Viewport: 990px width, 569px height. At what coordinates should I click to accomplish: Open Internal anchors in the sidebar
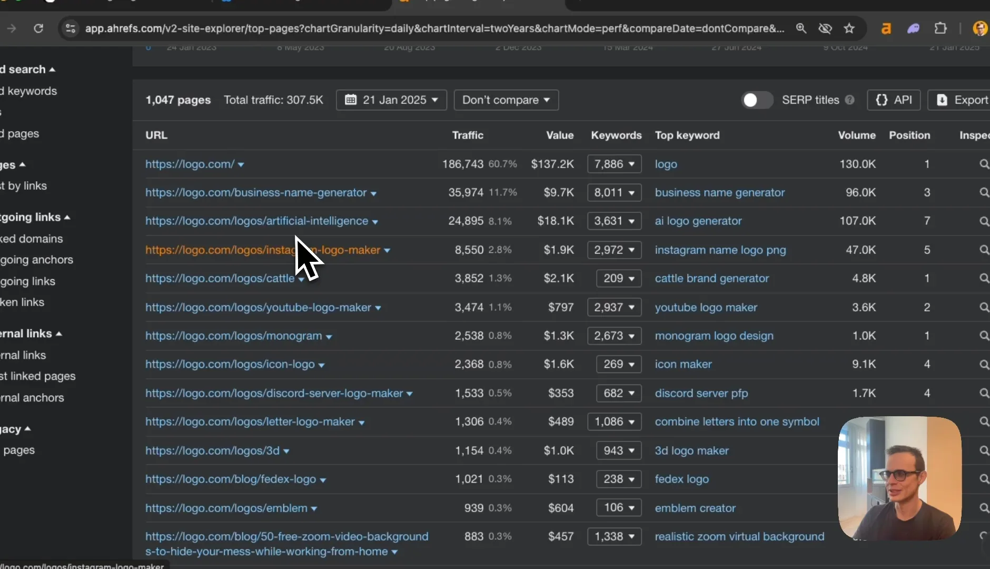click(32, 398)
